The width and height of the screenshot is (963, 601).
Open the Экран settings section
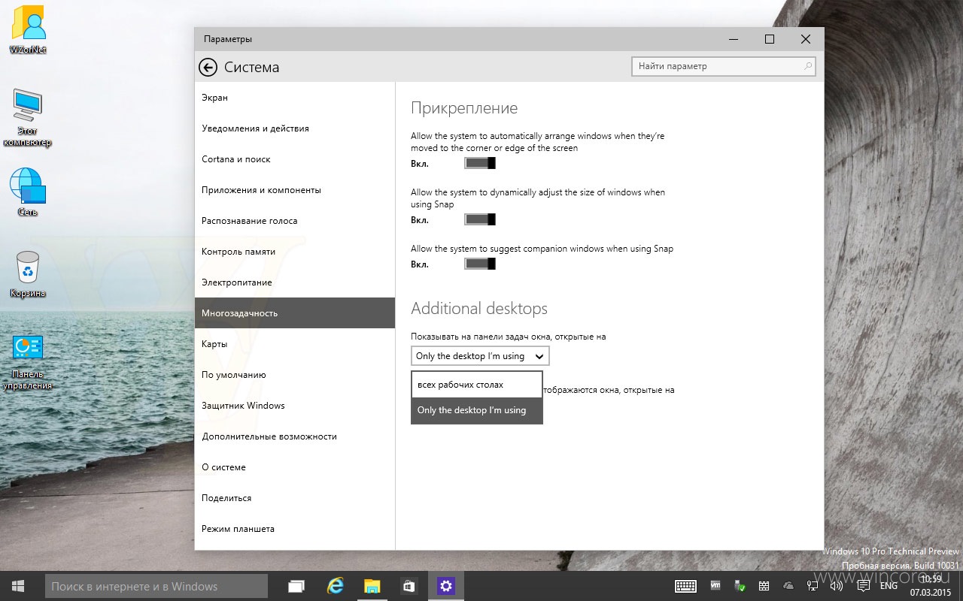[295, 98]
